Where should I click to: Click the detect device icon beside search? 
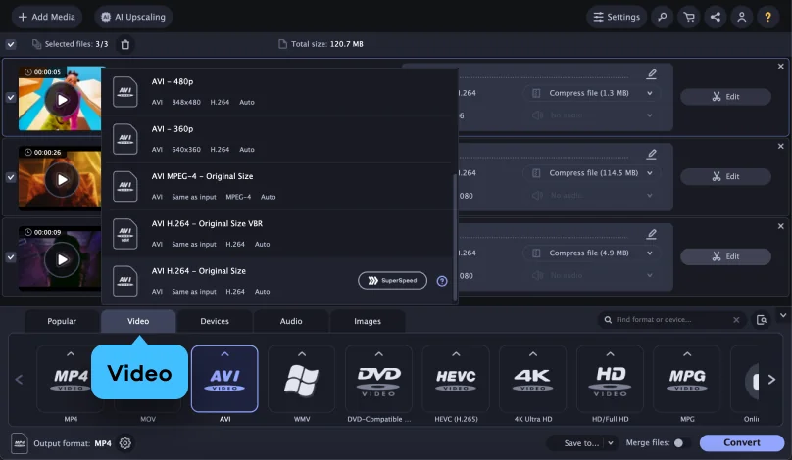tap(762, 320)
